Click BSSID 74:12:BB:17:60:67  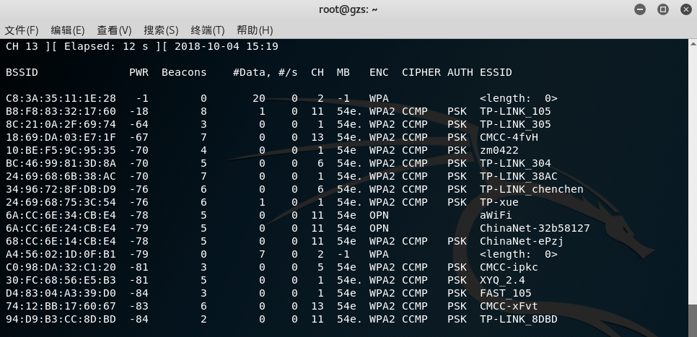61,306
